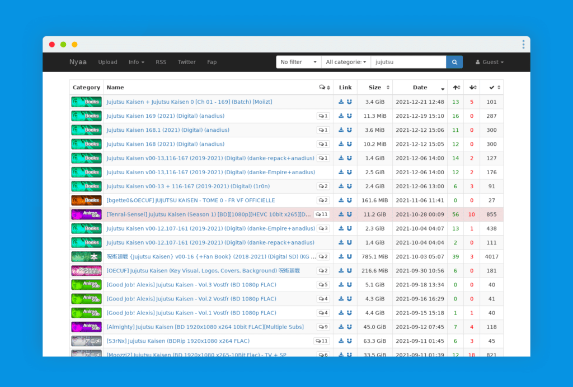Expand the Info menu

(x=137, y=62)
